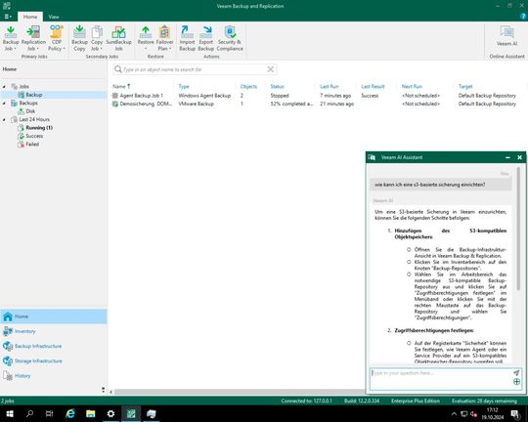This screenshot has height=422, width=528.
Task: Click the Export Backup ribbon icon
Action: tap(205, 38)
